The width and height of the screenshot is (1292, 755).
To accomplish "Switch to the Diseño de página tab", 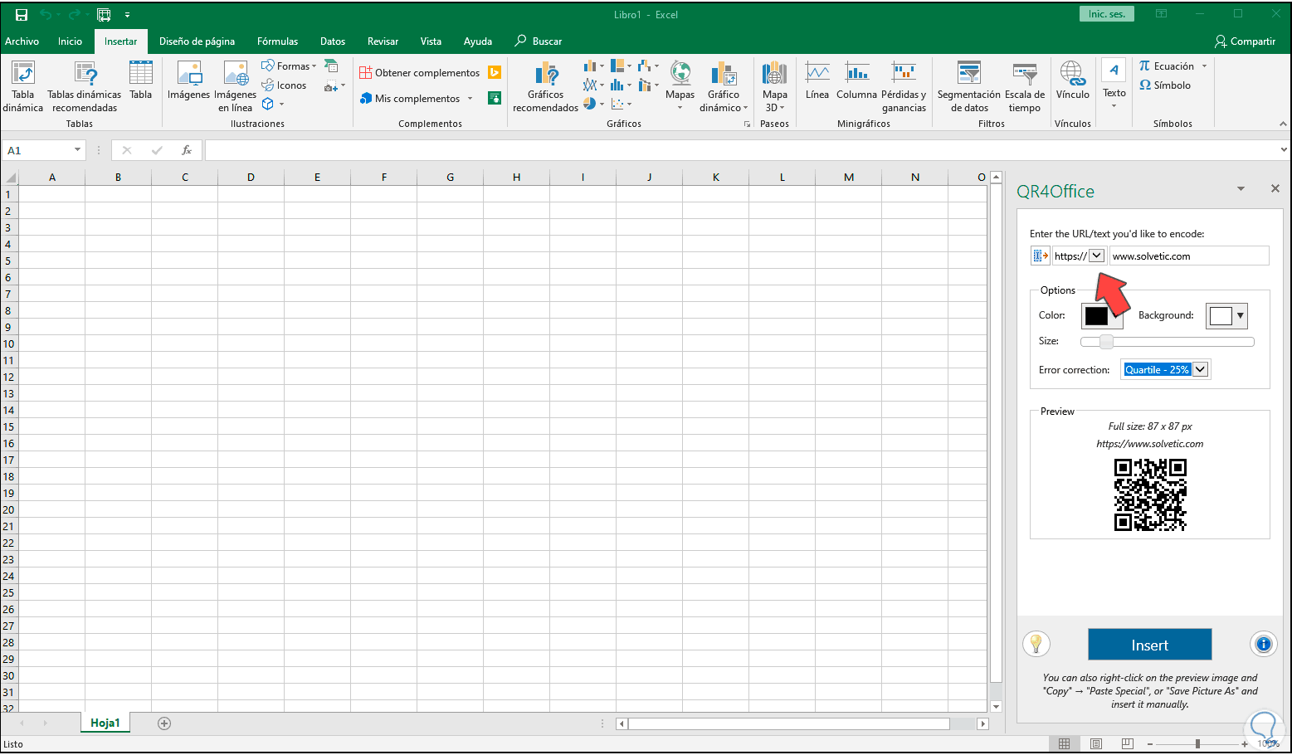I will (x=197, y=41).
